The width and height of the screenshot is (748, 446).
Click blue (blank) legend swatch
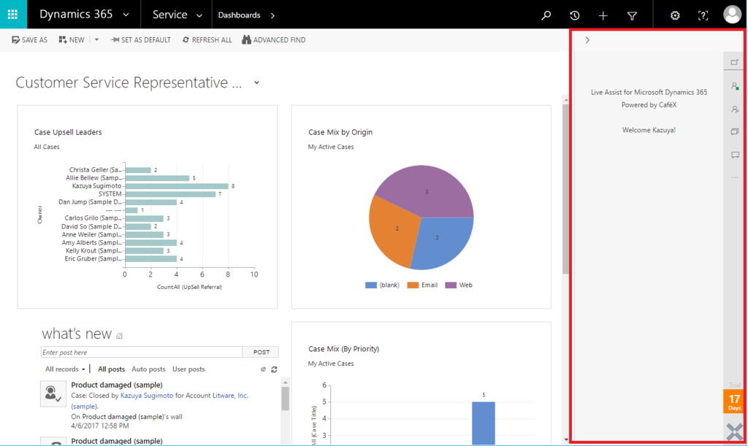click(370, 285)
